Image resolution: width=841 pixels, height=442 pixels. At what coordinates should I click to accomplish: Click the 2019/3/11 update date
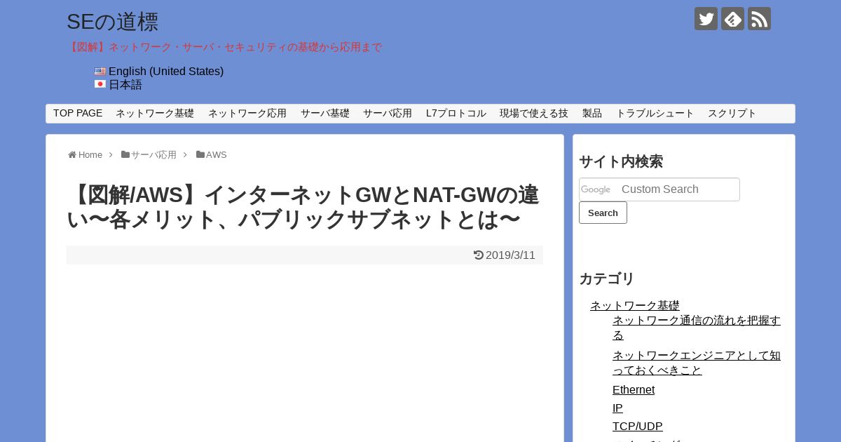click(510, 255)
